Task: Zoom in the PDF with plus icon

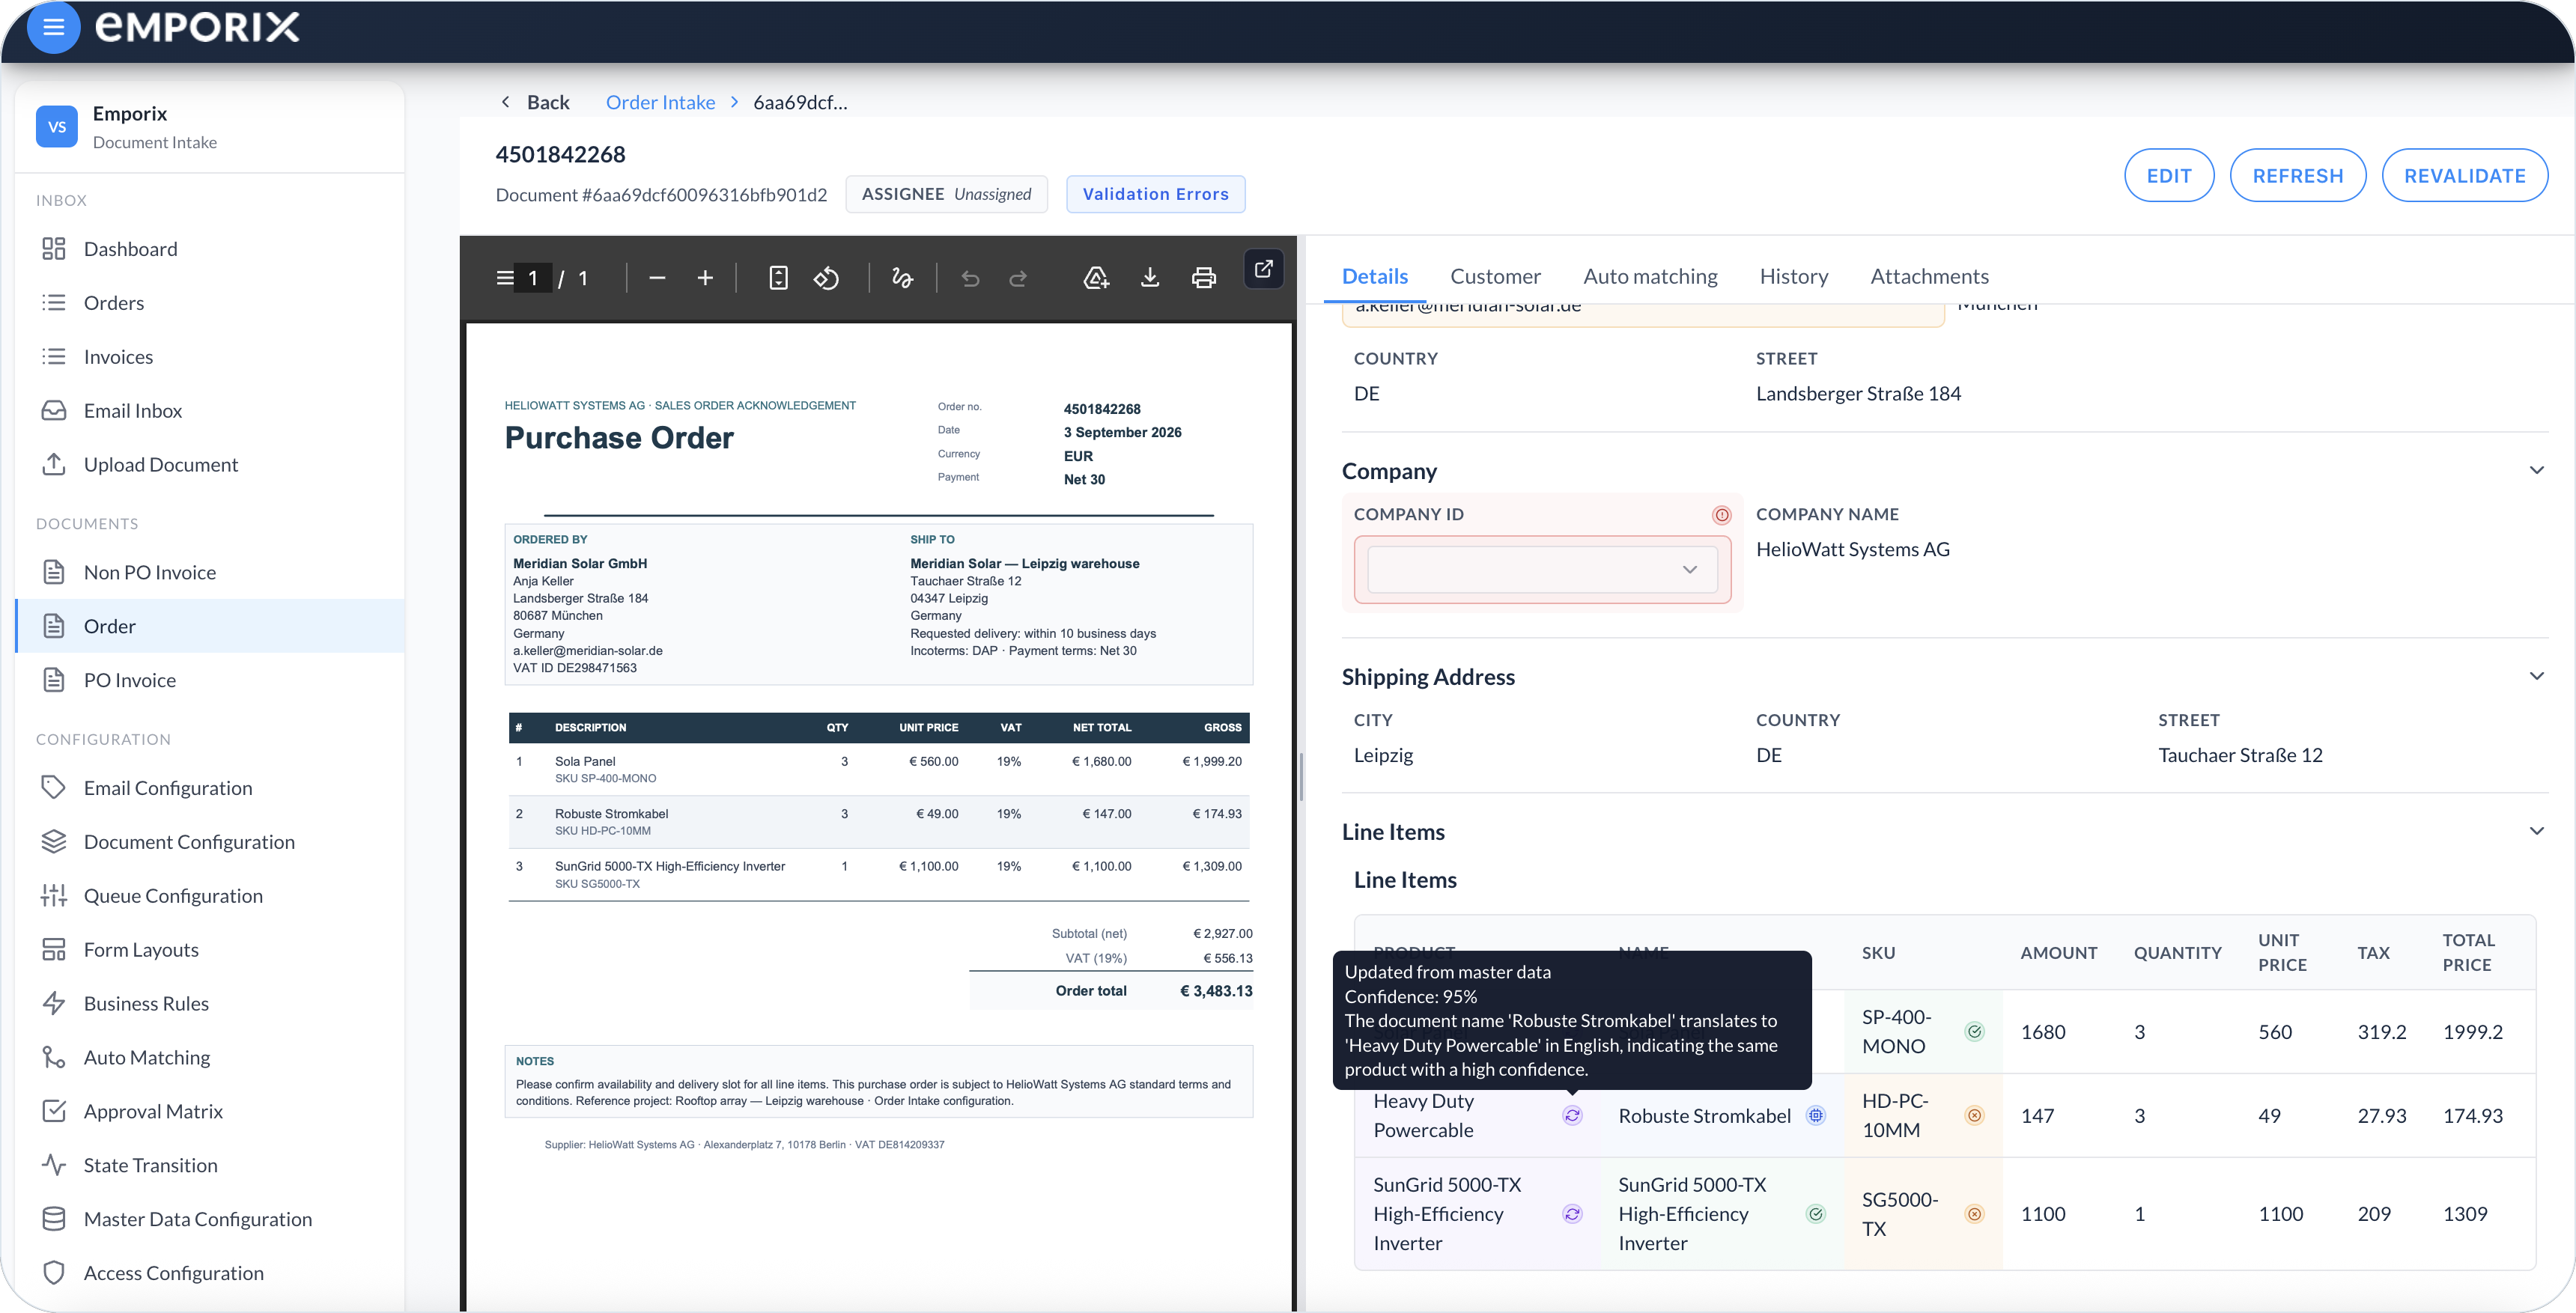Action: tap(705, 278)
